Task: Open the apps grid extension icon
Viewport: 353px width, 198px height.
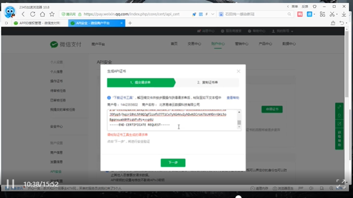Action: [322, 14]
